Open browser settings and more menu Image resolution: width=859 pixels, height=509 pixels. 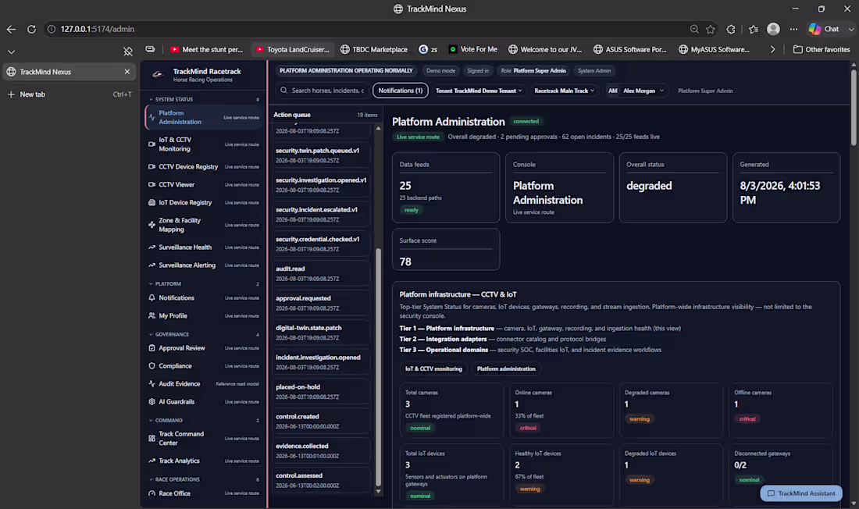coord(794,29)
